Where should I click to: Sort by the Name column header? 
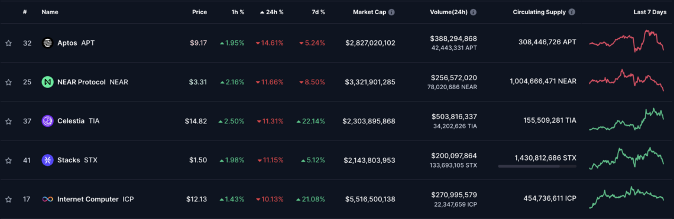point(50,12)
